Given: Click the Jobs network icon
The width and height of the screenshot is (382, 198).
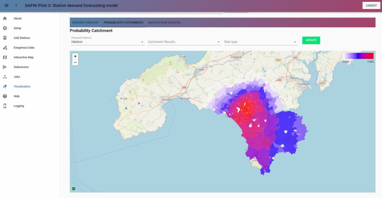Looking at the screenshot, I should pos(5,77).
